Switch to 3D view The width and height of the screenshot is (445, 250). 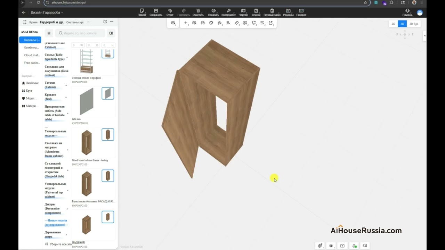pos(402,24)
